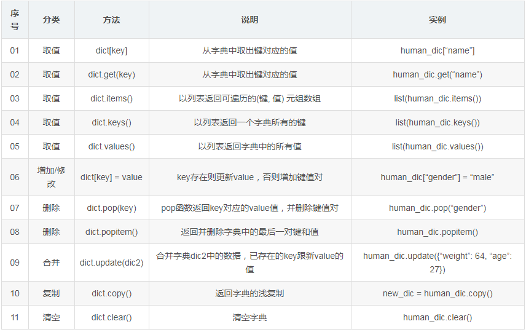This screenshot has width=526, height=332.
Task: Click description '返回字典的浅复制'
Action: click(x=249, y=293)
